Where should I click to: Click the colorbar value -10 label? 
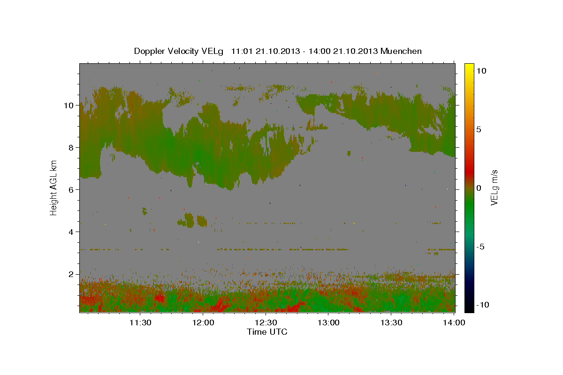pyautogui.click(x=482, y=305)
